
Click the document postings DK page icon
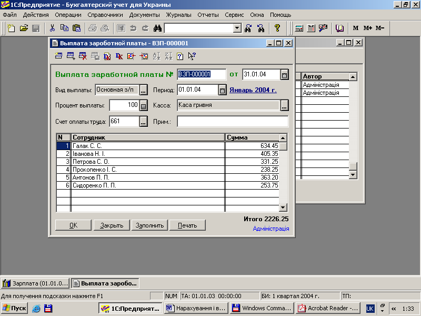[x=107, y=56]
